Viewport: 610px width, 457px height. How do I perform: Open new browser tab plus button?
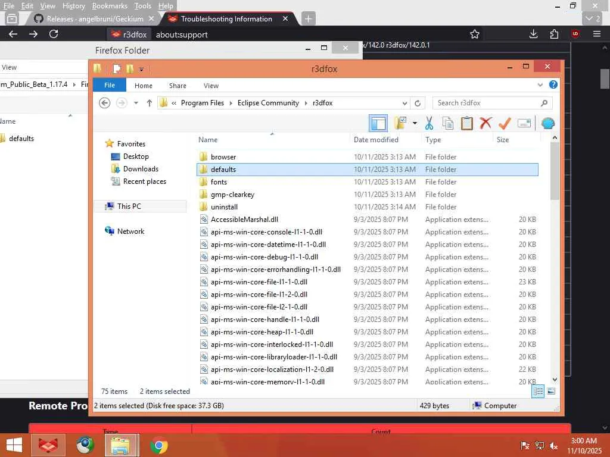click(308, 18)
